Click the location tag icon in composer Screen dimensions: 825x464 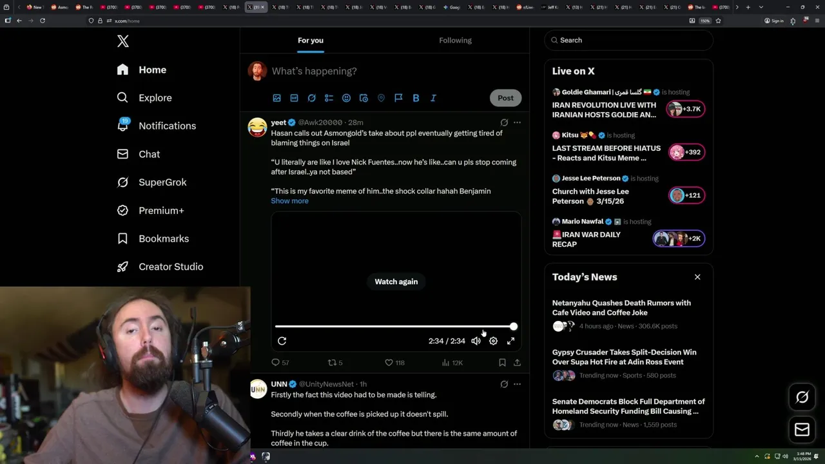click(x=381, y=98)
